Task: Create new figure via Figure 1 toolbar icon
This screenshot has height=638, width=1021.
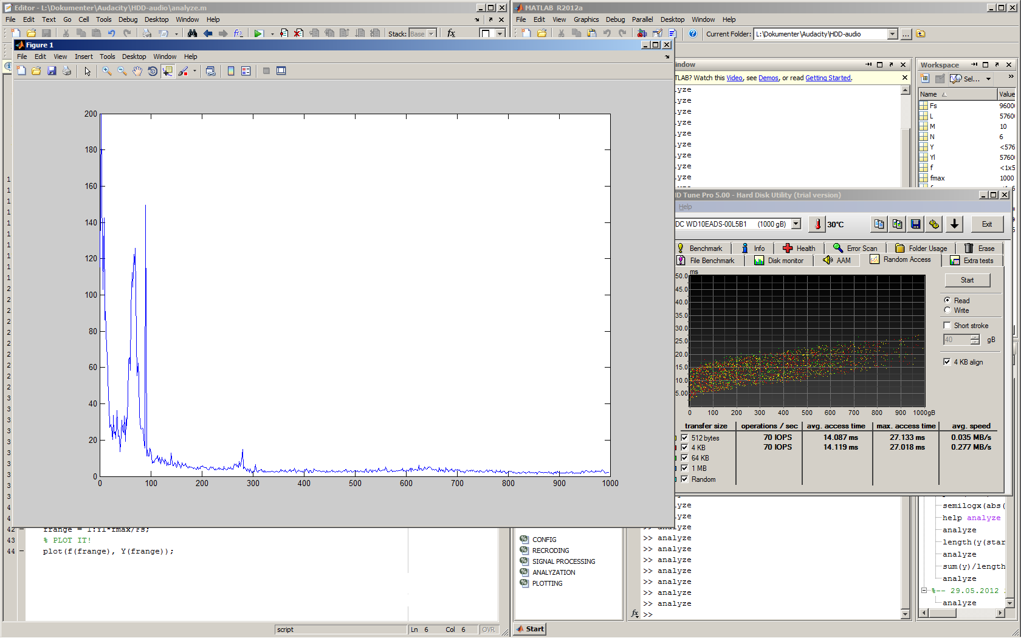Action: (21, 71)
